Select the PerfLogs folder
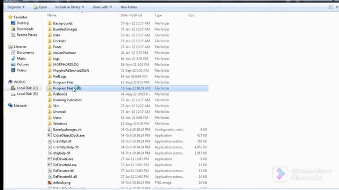 click(x=60, y=76)
